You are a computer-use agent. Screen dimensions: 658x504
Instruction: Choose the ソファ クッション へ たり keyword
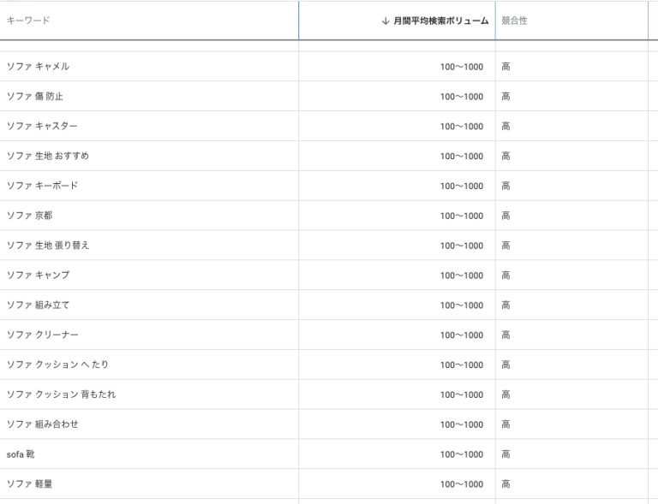(x=57, y=365)
